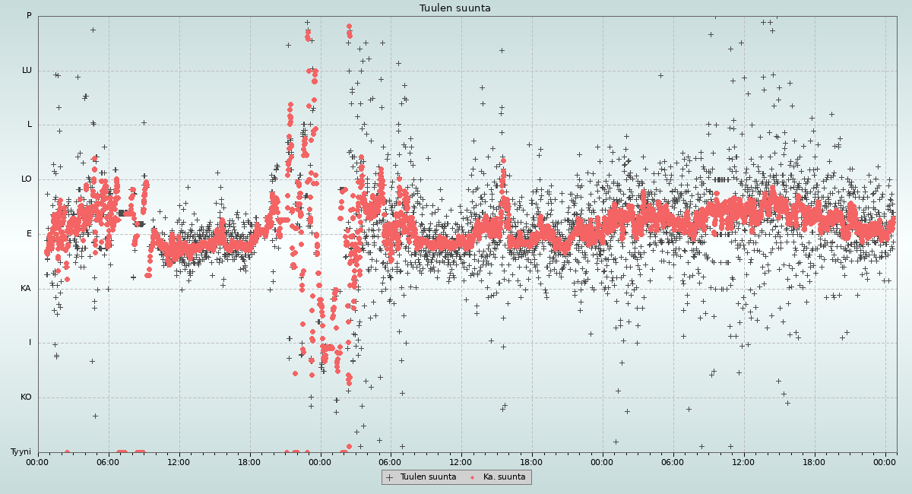Screen dimensions: 912x494
Task: Select the rightmost 18:00 time axis label
Action: click(814, 461)
